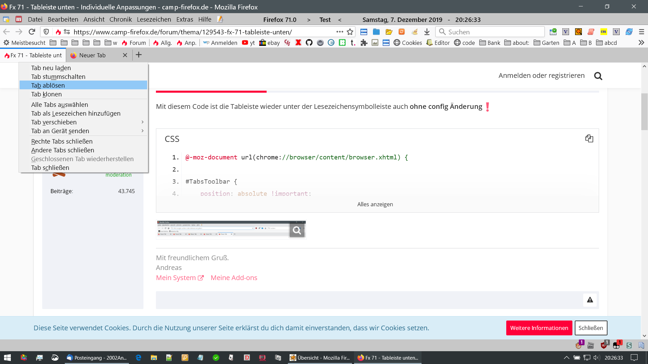
Task: Click 'Weitere Informationen' cookie button
Action: [539, 328]
